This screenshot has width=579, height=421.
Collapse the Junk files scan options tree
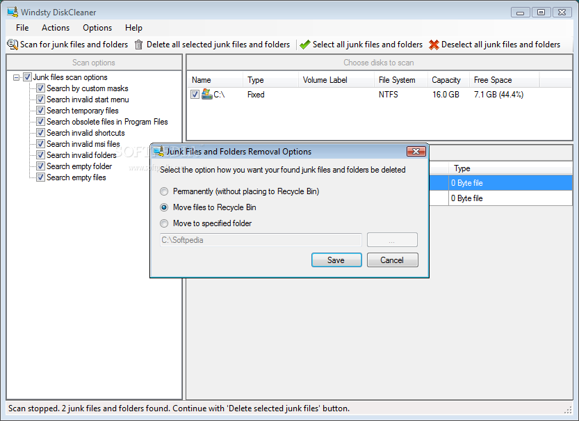16,77
